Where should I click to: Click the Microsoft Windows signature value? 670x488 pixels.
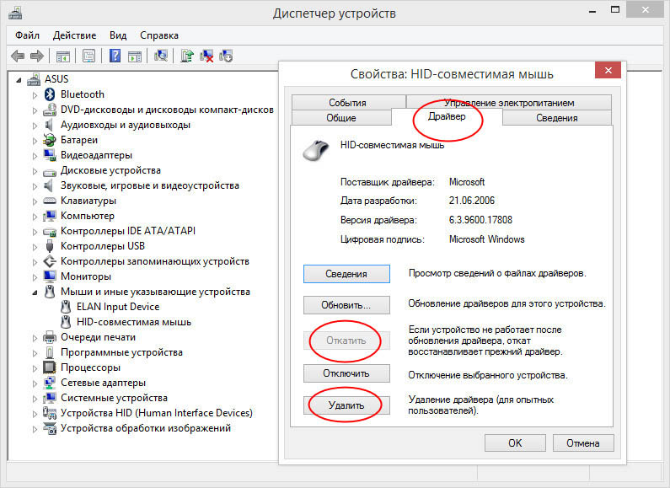486,239
